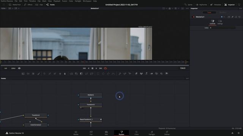
Task: Toggle the Effects library panel
Action: point(28,5)
